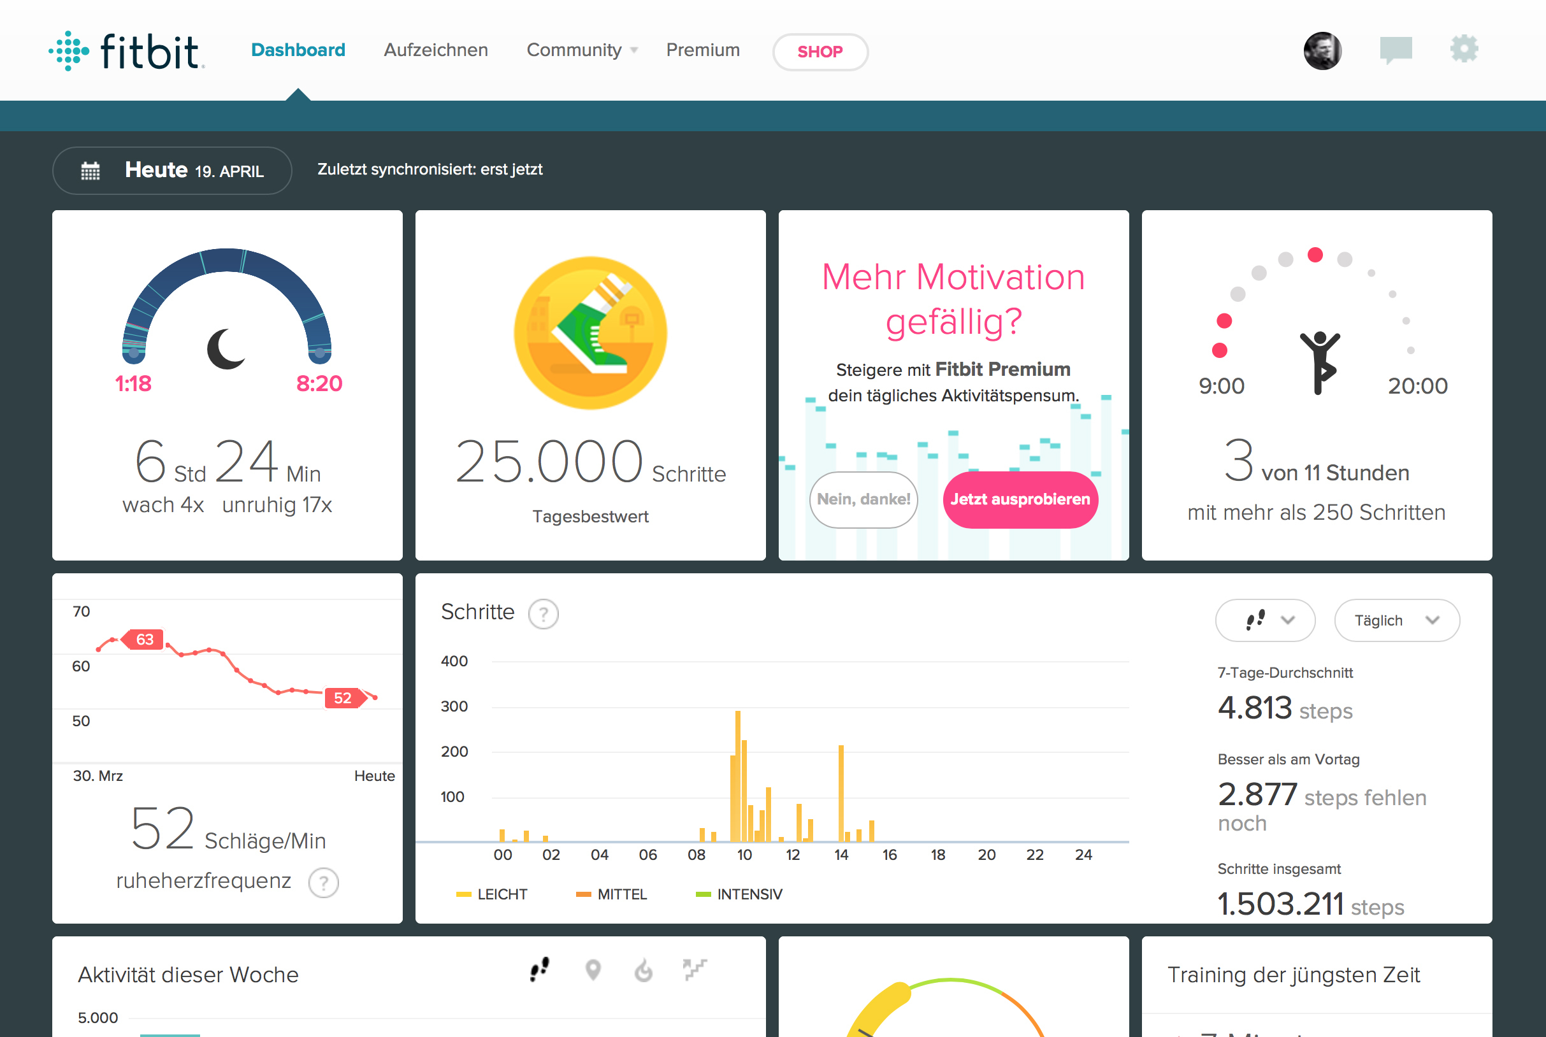Open the Täglich period dropdown
This screenshot has width=1546, height=1037.
tap(1396, 620)
